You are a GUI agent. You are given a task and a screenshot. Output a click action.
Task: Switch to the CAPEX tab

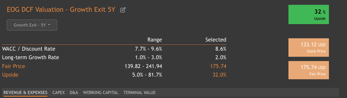[x=59, y=92]
